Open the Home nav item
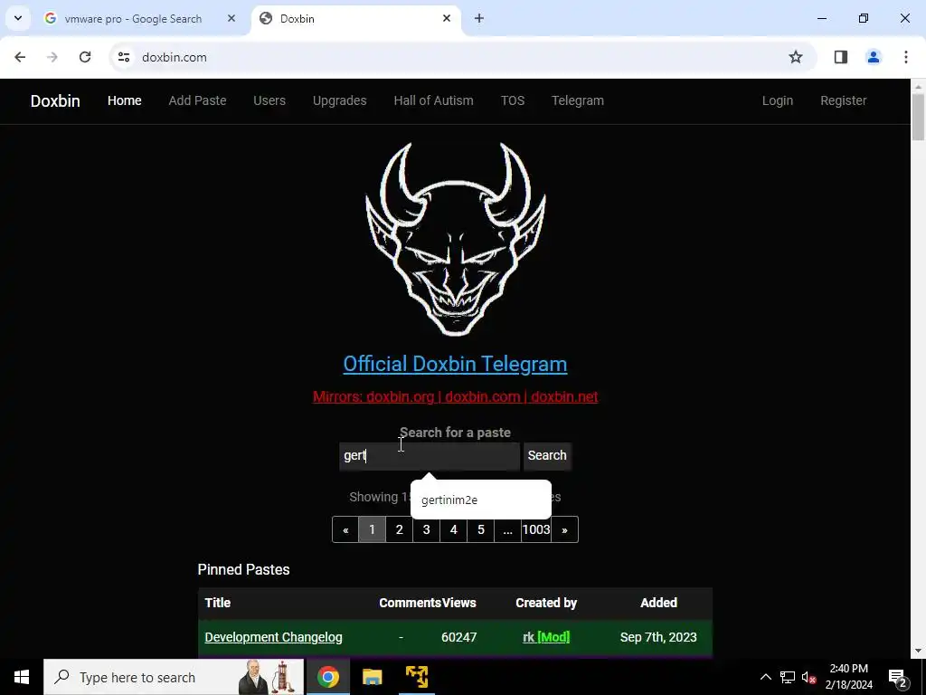926x695 pixels. (x=125, y=100)
